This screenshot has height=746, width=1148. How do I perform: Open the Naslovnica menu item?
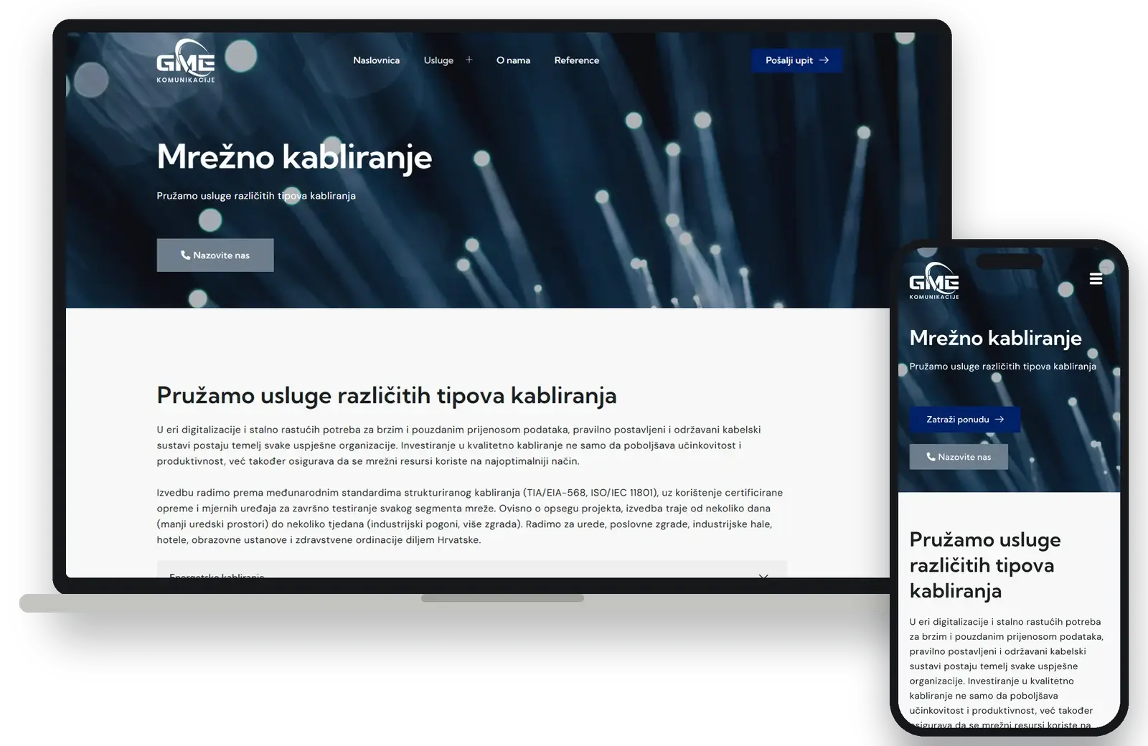point(376,60)
